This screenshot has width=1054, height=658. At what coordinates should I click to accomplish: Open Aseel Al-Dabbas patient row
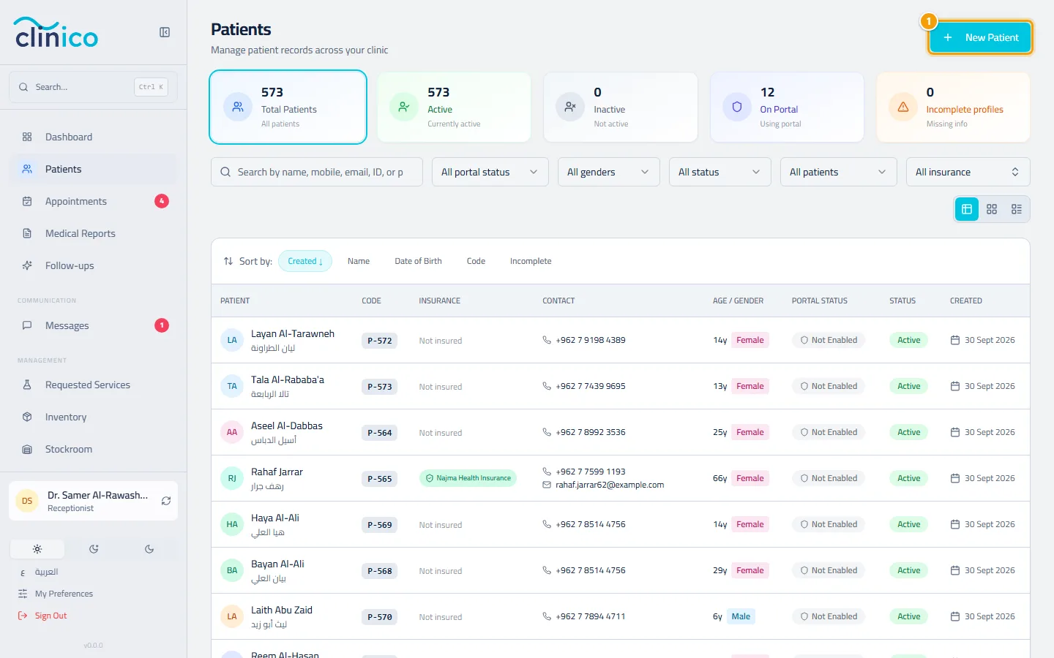pyautogui.click(x=621, y=432)
